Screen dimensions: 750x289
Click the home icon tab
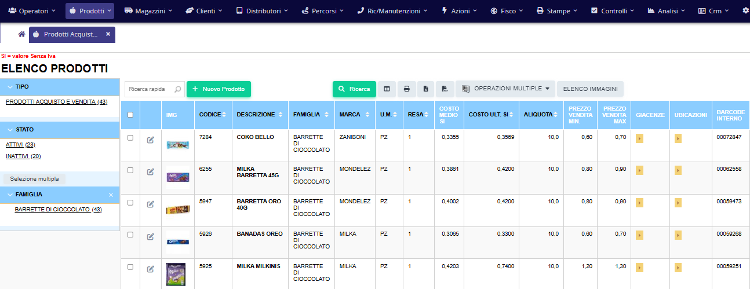click(21, 34)
